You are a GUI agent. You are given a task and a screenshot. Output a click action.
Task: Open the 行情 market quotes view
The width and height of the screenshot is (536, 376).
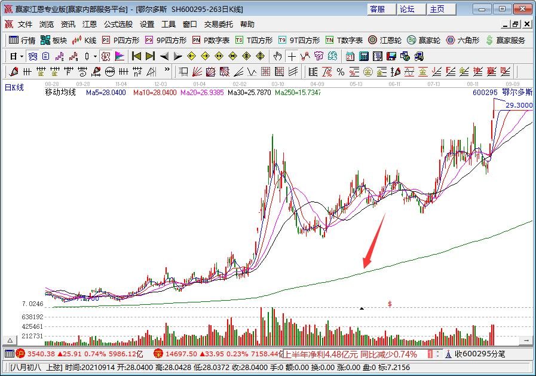click(x=22, y=40)
